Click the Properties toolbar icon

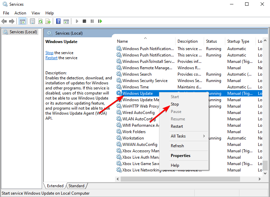coord(32,22)
